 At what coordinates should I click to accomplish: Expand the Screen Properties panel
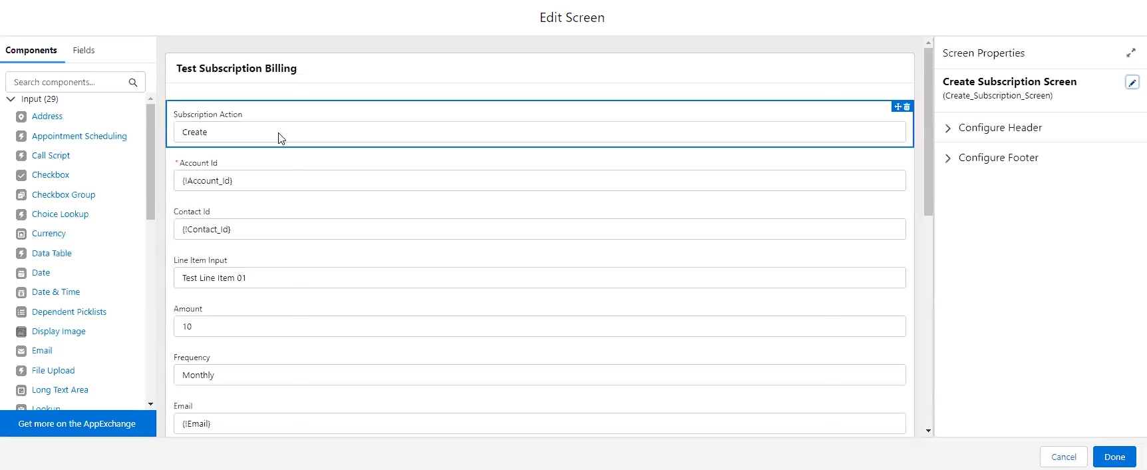tap(1130, 53)
